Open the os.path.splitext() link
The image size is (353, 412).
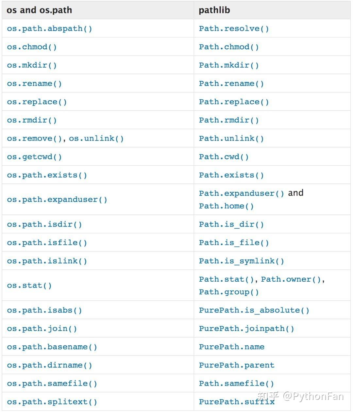coord(52,402)
